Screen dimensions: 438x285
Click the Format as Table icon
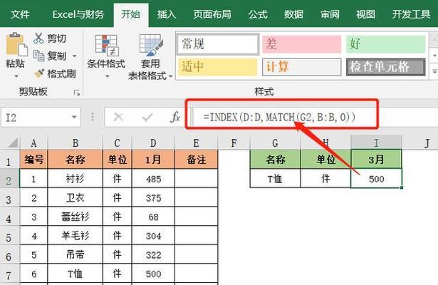click(x=151, y=45)
